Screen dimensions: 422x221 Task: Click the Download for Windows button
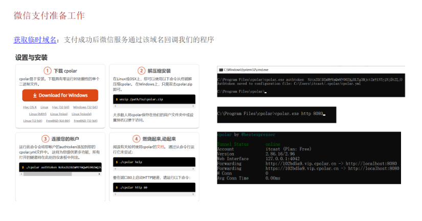(60, 95)
